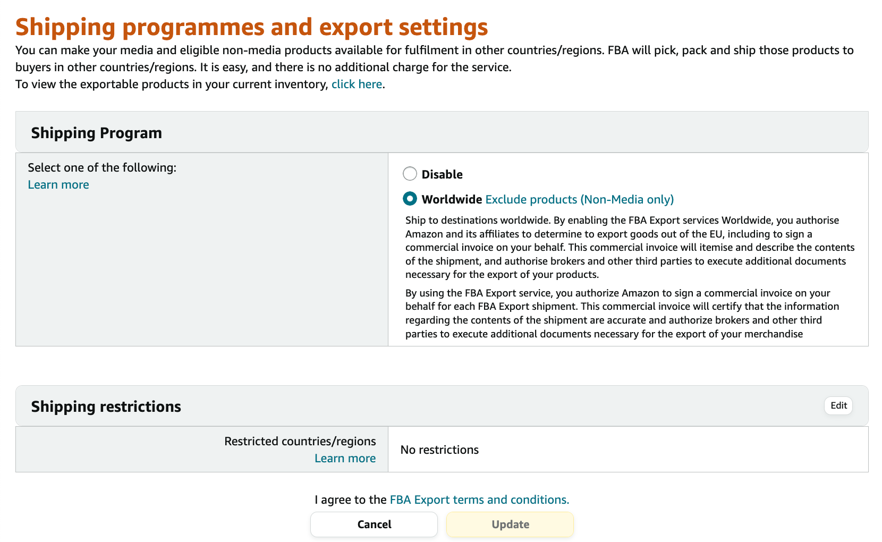Click the 'Ship to destinations worldwide' paragraph
This screenshot has height=542, width=882.
coord(630,247)
